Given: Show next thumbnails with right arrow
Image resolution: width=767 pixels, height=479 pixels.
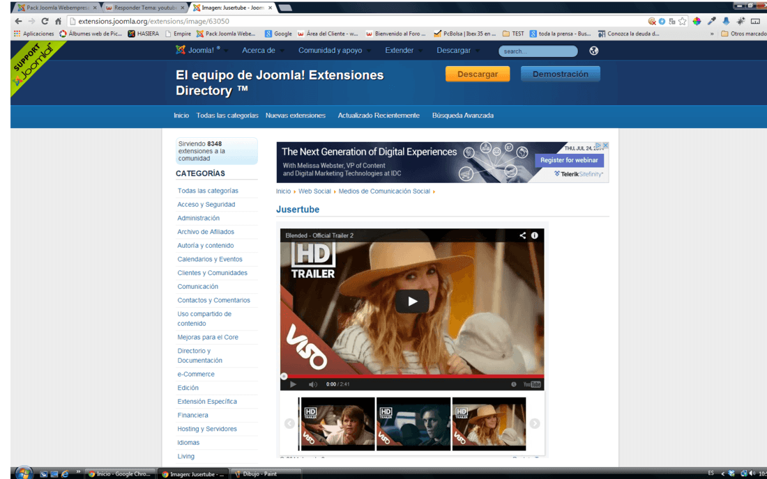Looking at the screenshot, I should click(x=535, y=423).
